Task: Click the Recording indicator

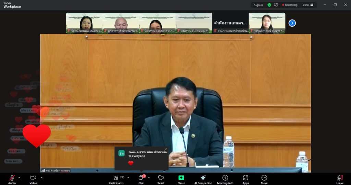Action: (x=290, y=5)
